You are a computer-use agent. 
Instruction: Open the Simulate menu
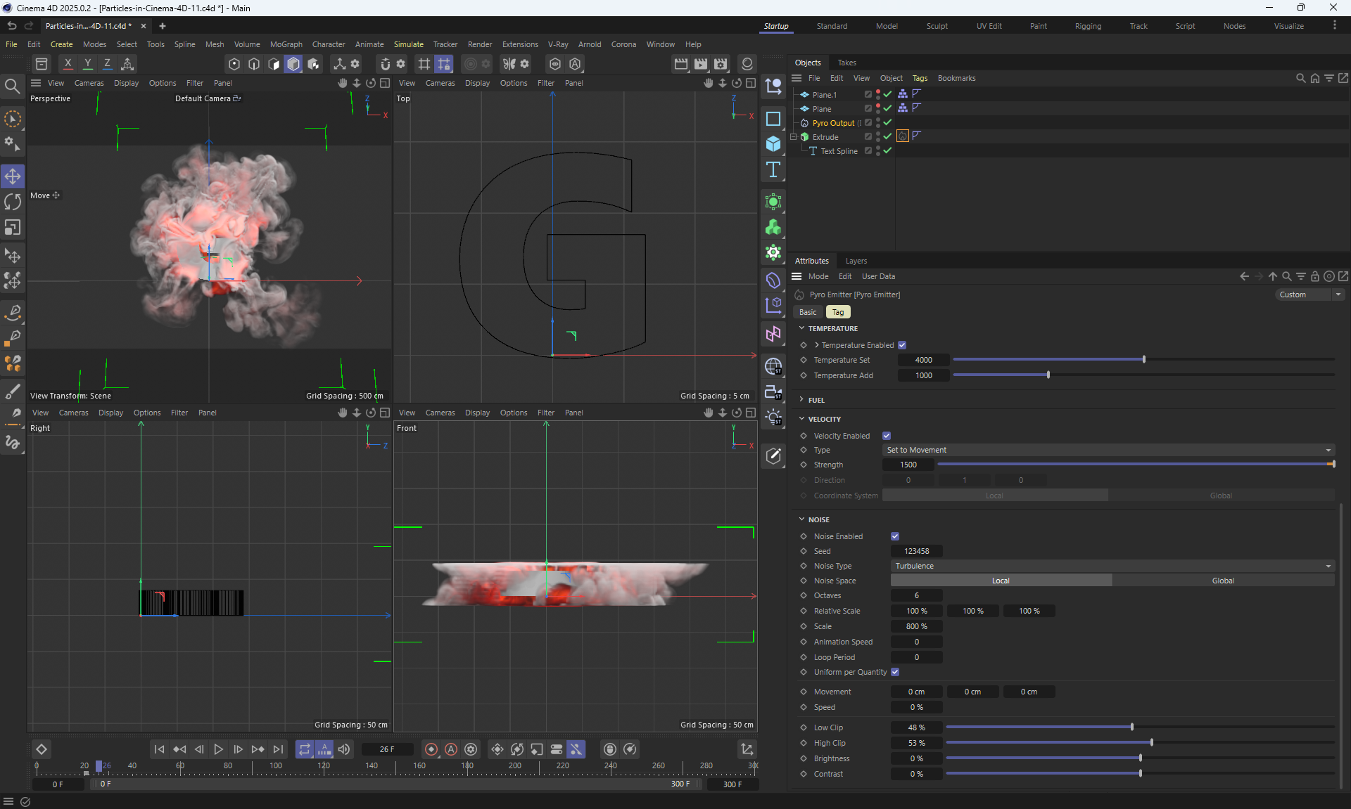pos(408,44)
